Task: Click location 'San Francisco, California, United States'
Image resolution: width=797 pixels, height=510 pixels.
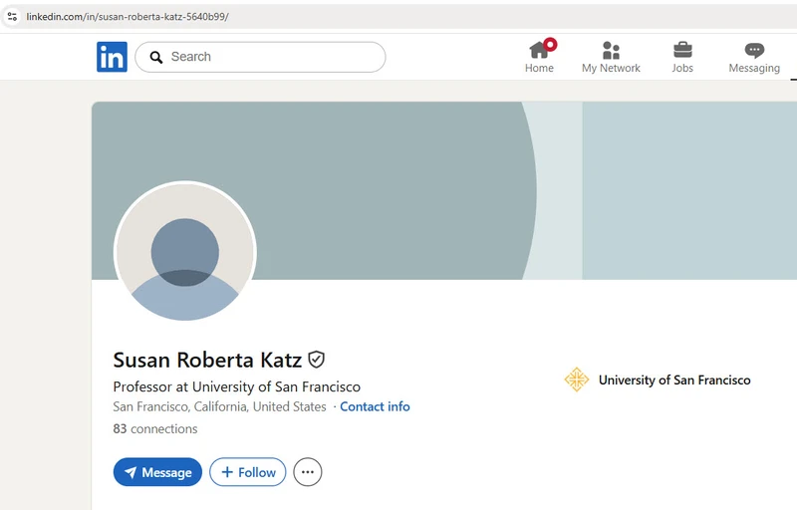Action: [x=219, y=406]
